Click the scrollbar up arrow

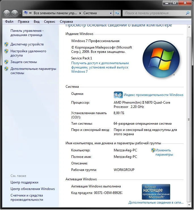pos(189,27)
